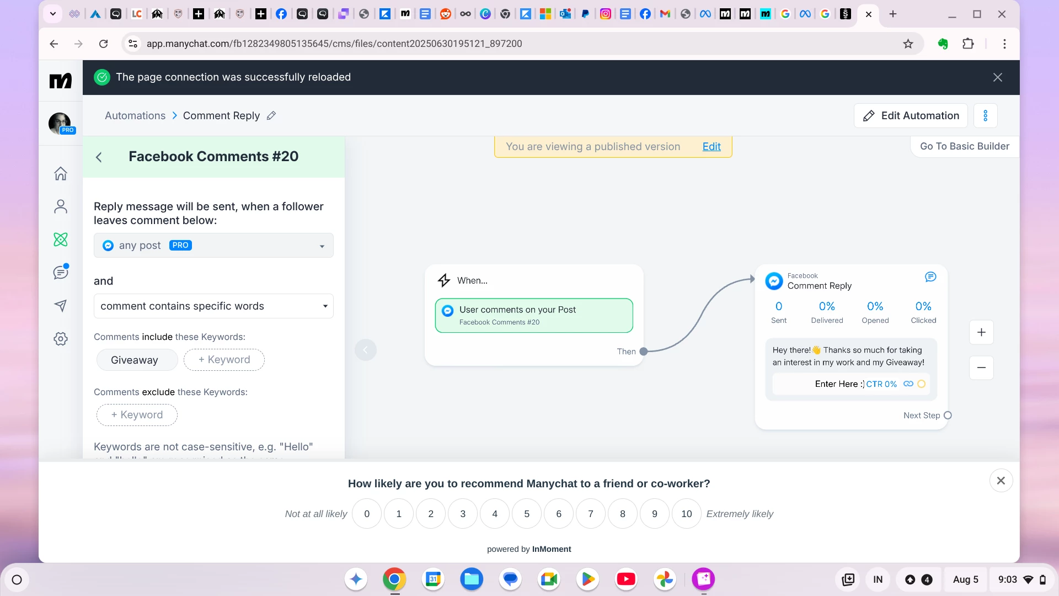
Task: Bookmark this page with star icon
Action: 908,44
